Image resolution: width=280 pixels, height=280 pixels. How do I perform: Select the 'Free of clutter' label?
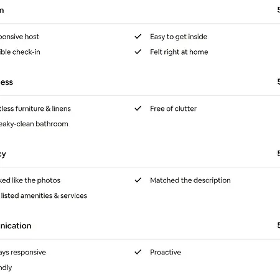tap(173, 108)
